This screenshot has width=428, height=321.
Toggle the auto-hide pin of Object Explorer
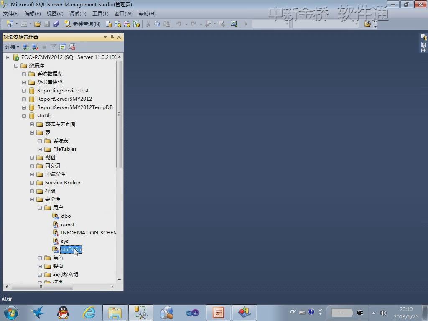click(112, 37)
